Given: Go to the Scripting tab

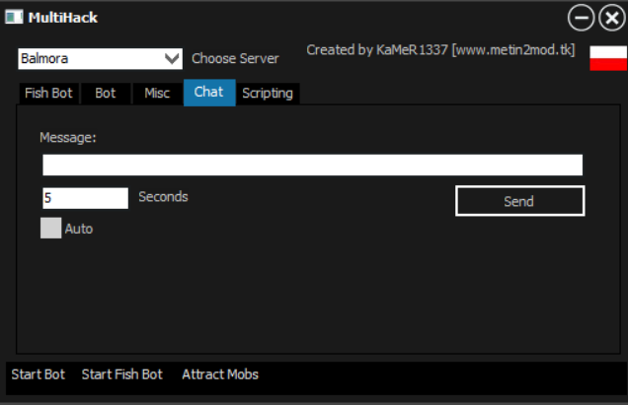Looking at the screenshot, I should [x=268, y=94].
